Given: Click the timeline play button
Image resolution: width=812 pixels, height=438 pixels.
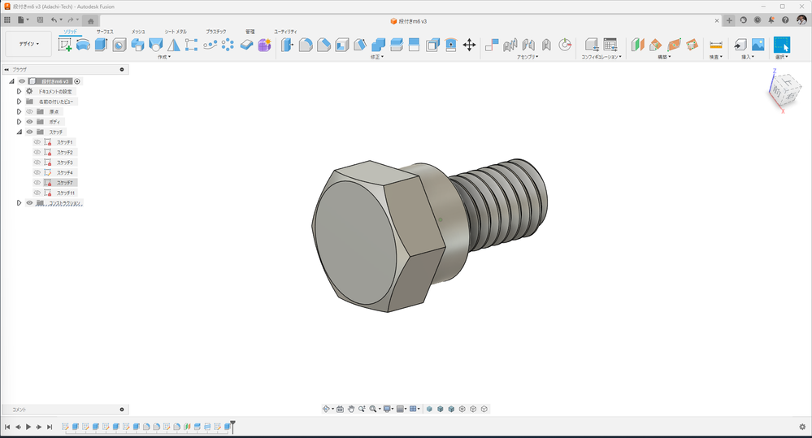Looking at the screenshot, I should 28,427.
